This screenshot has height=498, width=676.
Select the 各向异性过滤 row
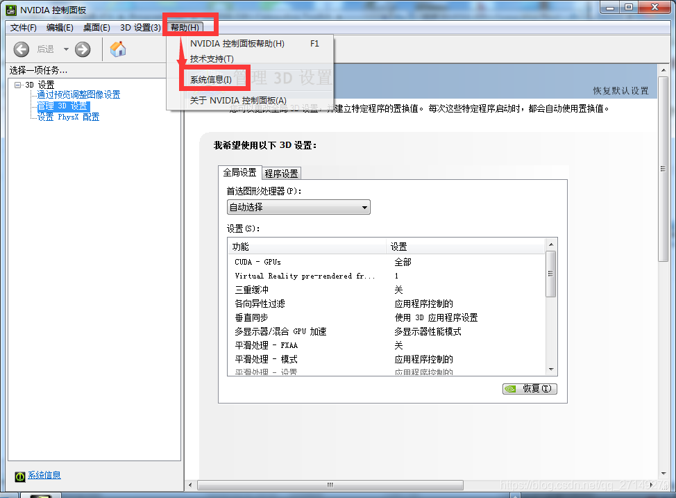tap(387, 304)
